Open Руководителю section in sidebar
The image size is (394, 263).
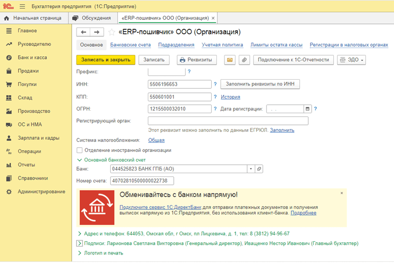point(36,44)
